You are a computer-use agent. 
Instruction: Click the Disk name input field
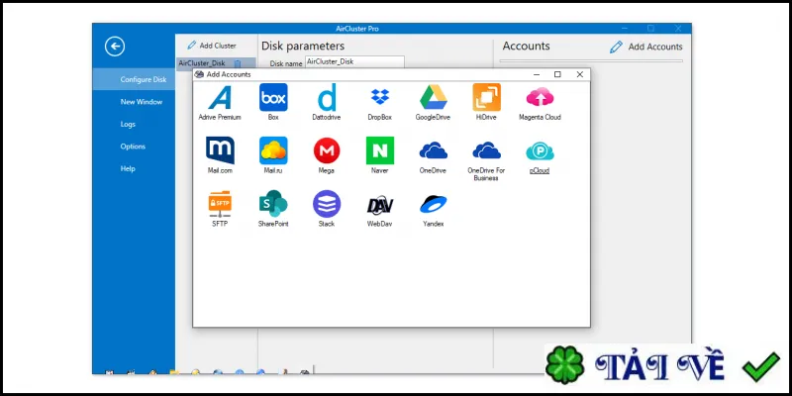354,62
